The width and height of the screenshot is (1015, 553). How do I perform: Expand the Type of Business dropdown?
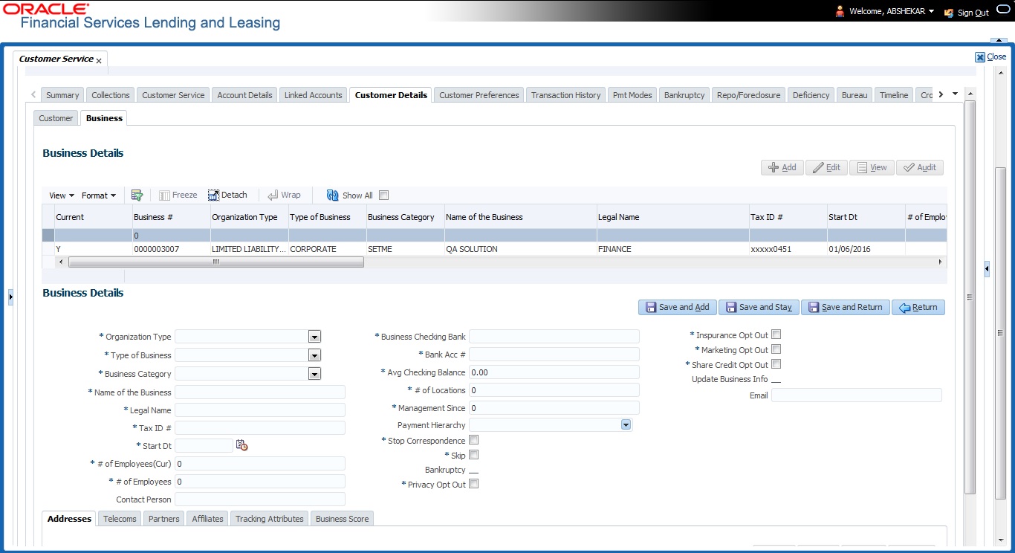click(x=314, y=355)
